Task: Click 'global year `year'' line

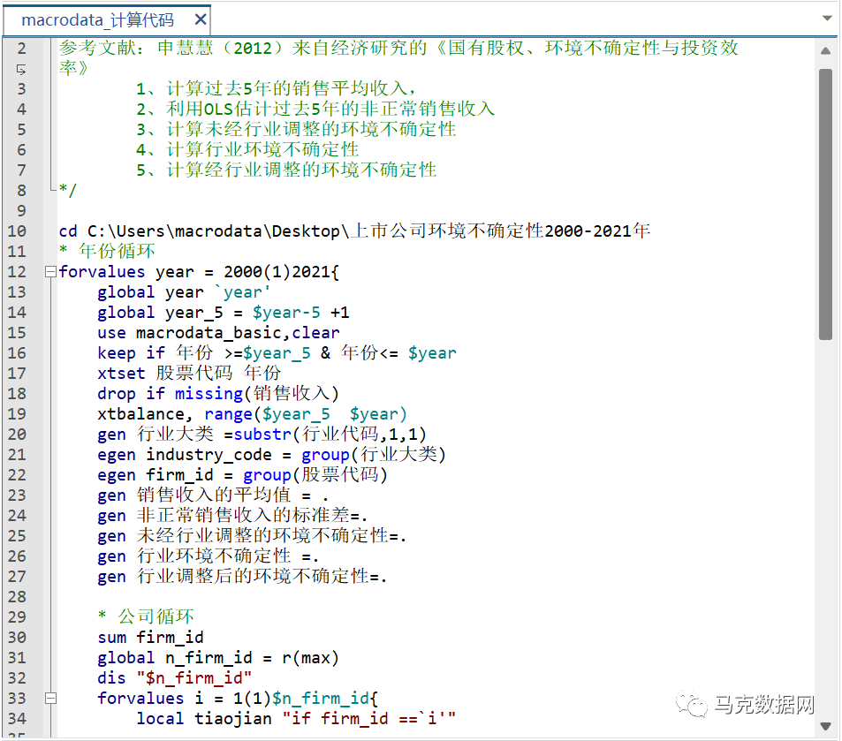Action: [x=184, y=292]
